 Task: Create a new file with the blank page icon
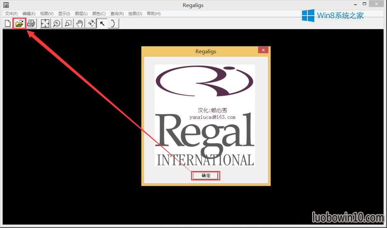(8, 24)
